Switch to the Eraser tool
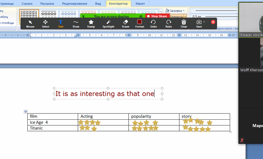The image size is (263, 159). coord(126,24)
